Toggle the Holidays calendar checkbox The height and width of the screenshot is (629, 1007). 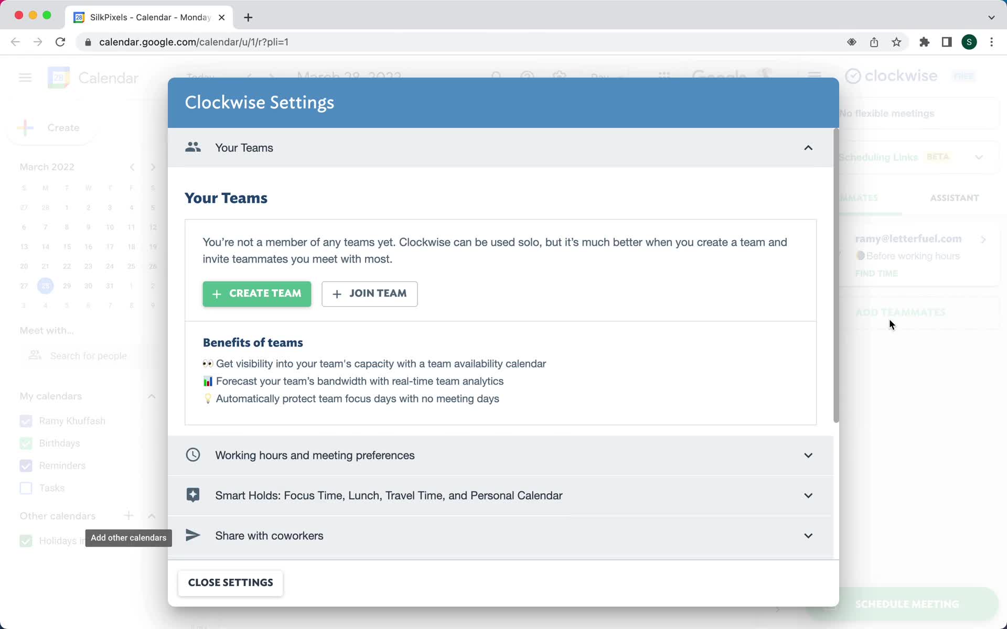pos(26,541)
